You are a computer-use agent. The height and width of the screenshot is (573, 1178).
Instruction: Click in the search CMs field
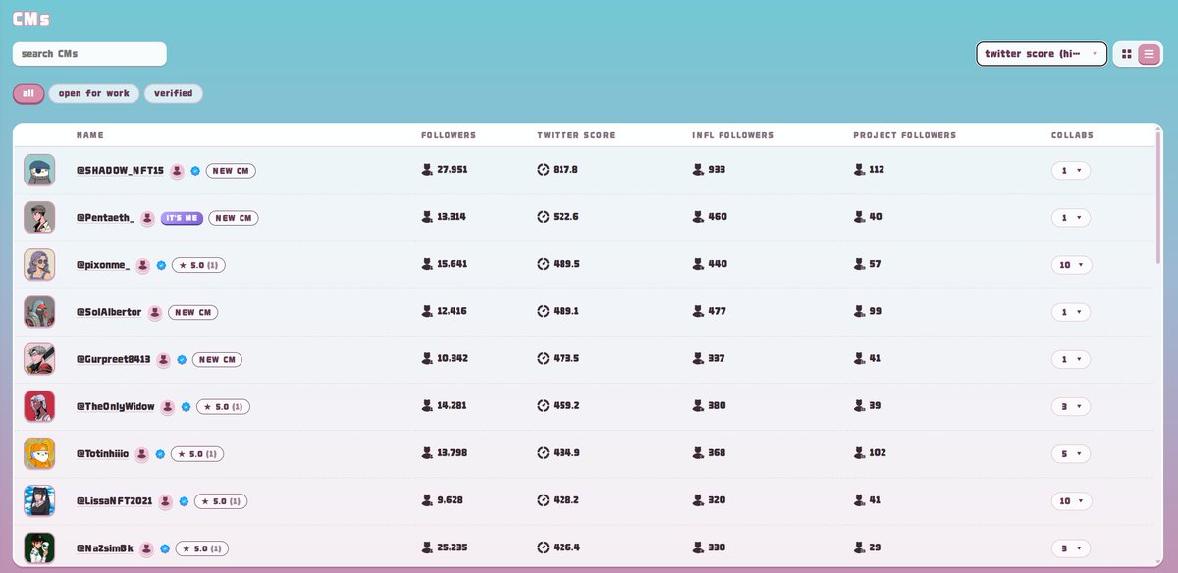point(89,54)
